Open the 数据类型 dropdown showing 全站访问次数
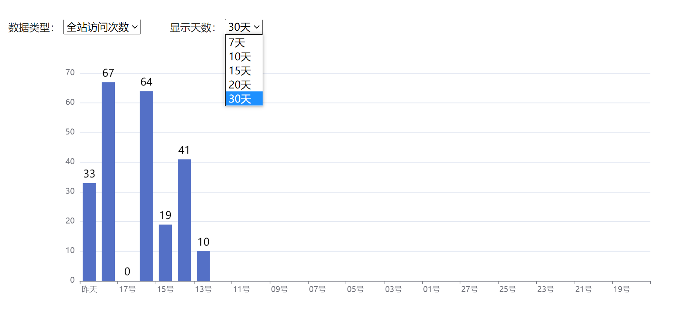 point(102,27)
